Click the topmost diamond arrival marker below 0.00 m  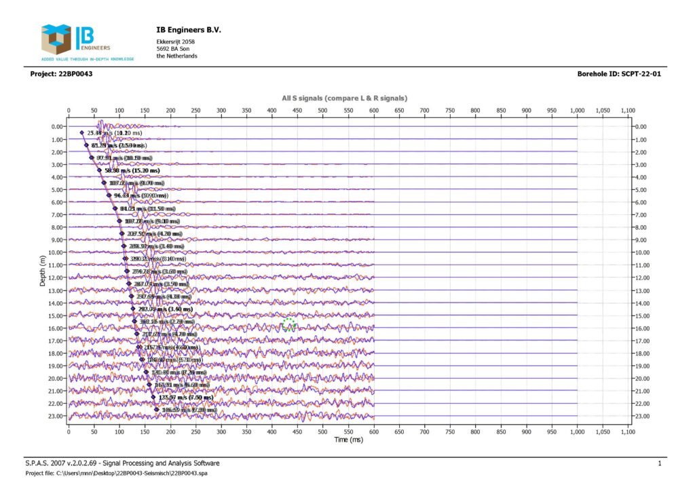81,132
